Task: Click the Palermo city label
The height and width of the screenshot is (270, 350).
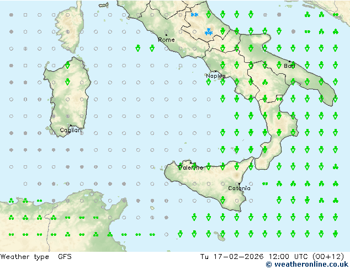Action: [x=190, y=168]
